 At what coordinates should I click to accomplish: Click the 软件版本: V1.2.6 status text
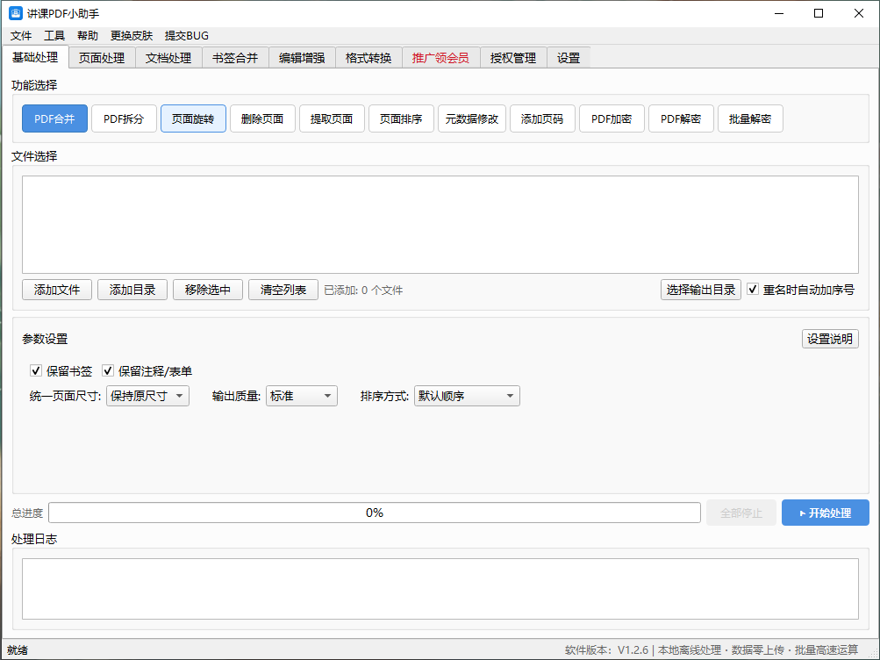pyautogui.click(x=606, y=649)
